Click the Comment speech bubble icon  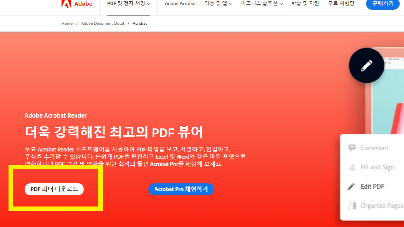352,148
